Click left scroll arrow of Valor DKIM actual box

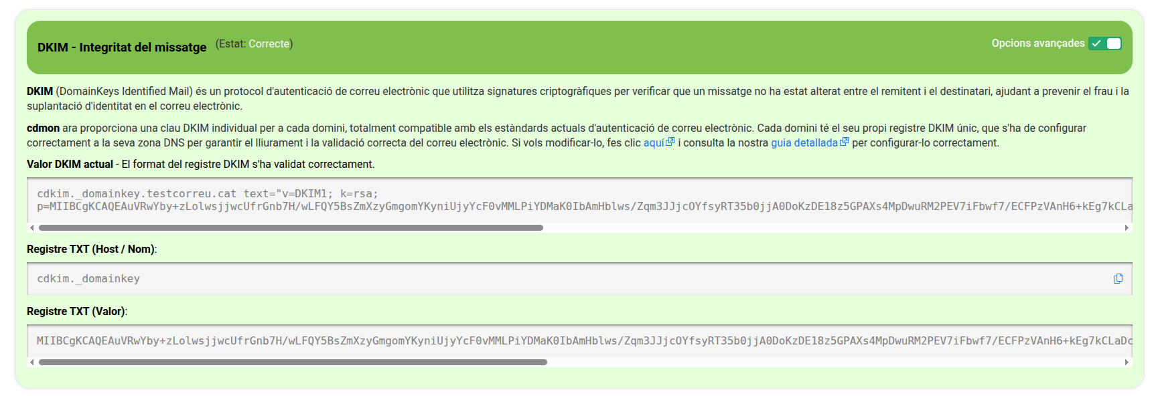(x=31, y=228)
